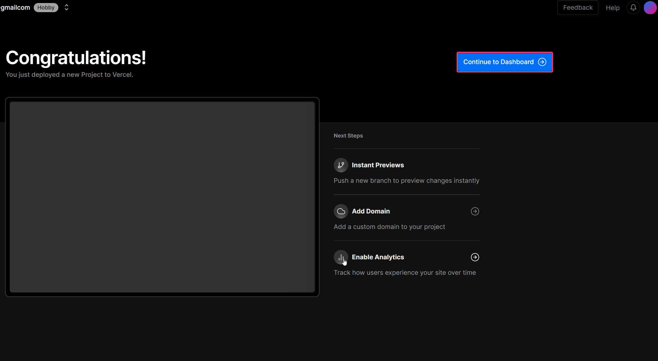658x361 pixels.
Task: Click the Continue to Dashboard button
Action: pos(505,62)
